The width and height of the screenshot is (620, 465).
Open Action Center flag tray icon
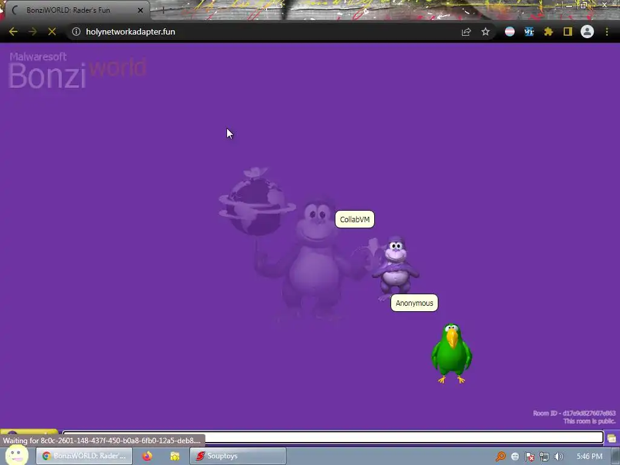[x=530, y=457]
